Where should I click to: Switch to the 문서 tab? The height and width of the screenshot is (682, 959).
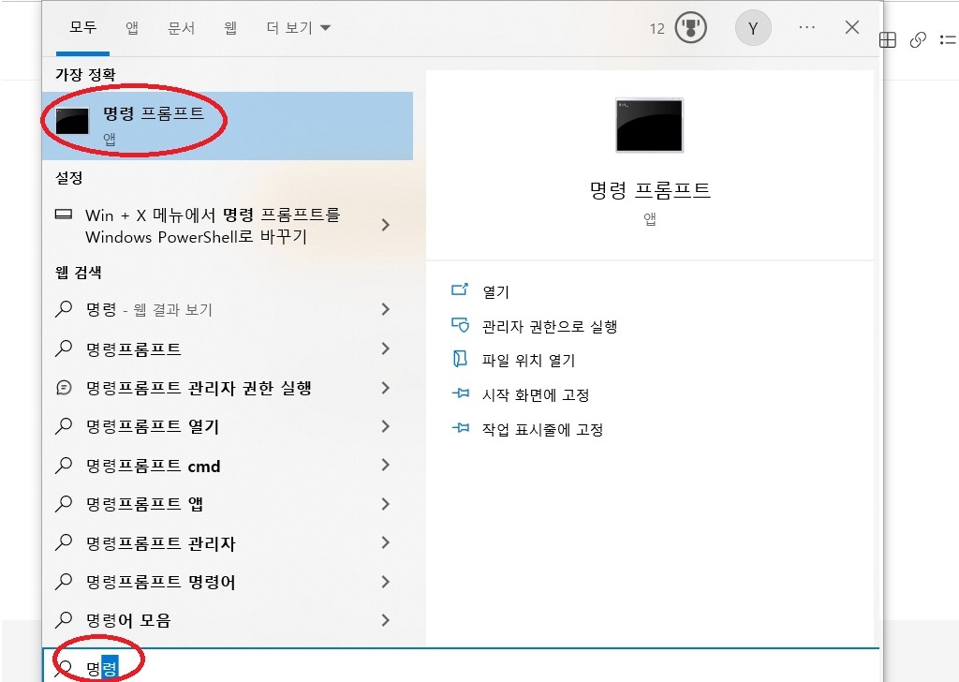pos(182,28)
